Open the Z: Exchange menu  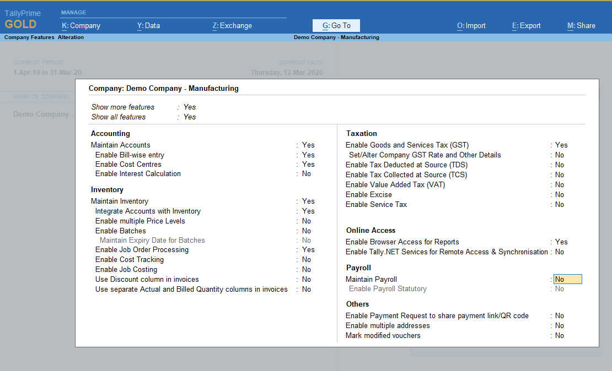point(232,25)
